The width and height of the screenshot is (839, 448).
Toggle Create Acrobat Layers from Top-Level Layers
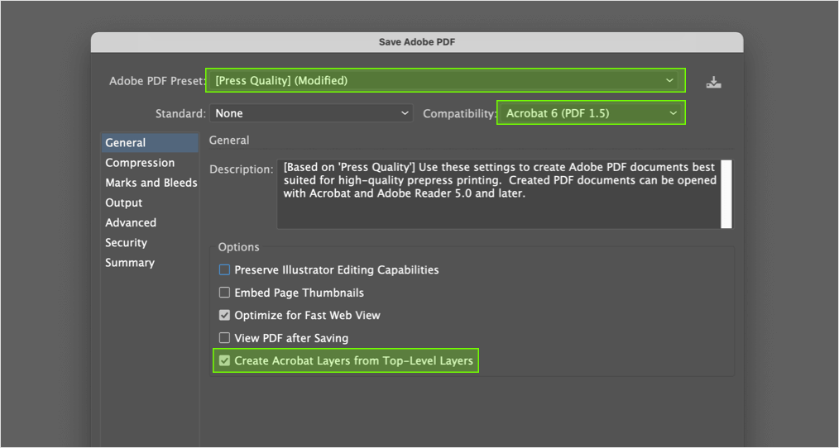pyautogui.click(x=224, y=361)
